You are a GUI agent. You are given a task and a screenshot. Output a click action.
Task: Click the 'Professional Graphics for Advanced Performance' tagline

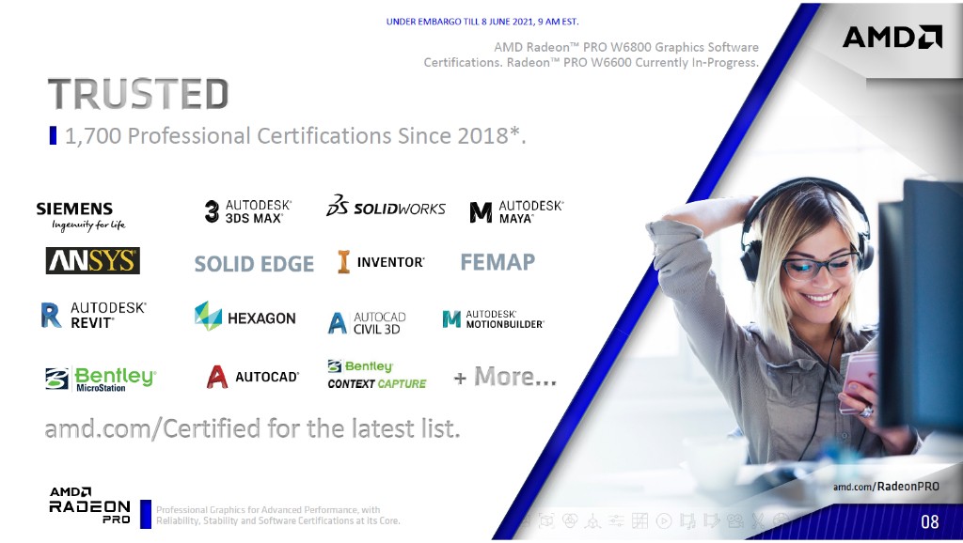pyautogui.click(x=277, y=516)
